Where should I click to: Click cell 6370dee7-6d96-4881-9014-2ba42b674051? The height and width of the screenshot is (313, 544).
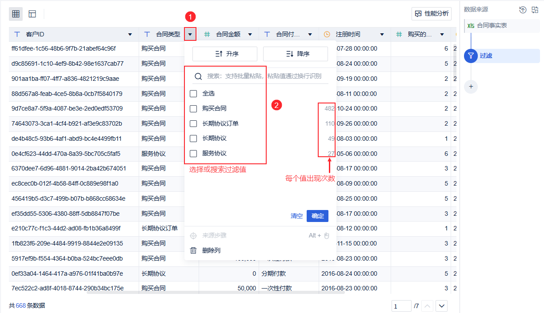click(x=74, y=168)
